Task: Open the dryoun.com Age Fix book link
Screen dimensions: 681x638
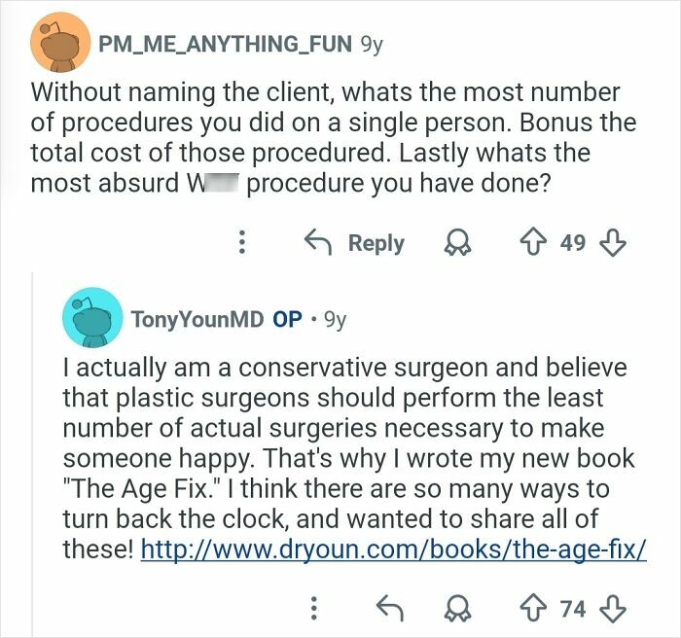Action: click(x=394, y=549)
